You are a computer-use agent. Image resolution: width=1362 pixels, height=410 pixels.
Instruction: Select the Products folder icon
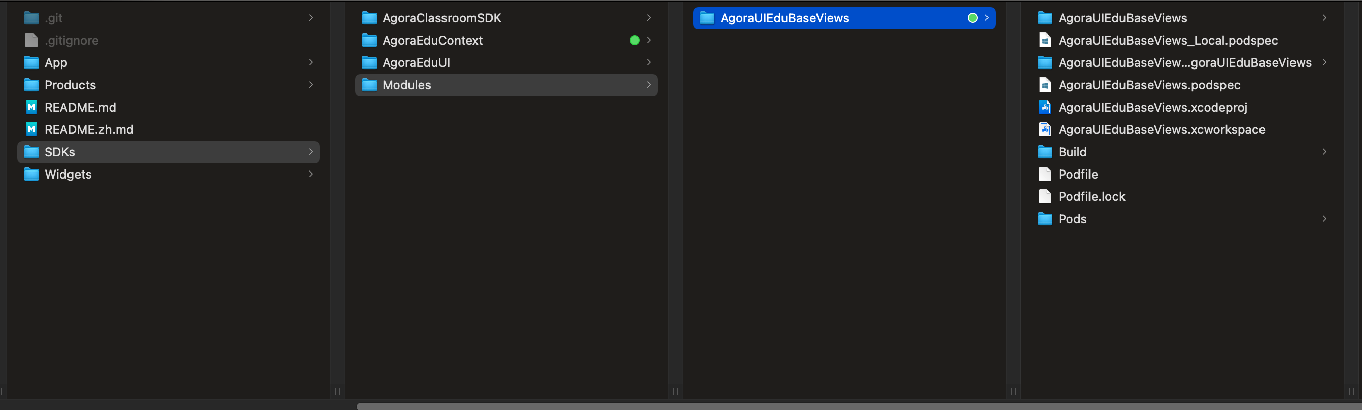pos(32,85)
